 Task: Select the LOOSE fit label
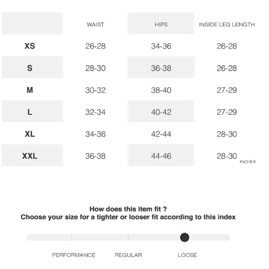coord(187,255)
